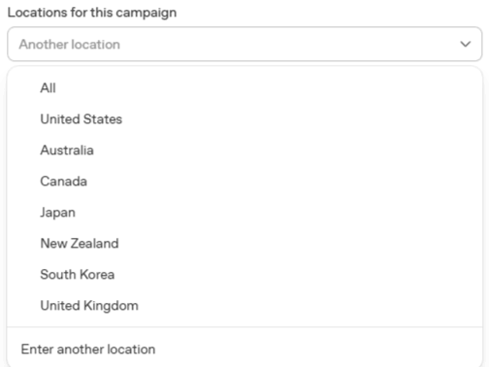Switch campaign location to United Kingdom
The width and height of the screenshot is (489, 367).
pyautogui.click(x=244, y=306)
